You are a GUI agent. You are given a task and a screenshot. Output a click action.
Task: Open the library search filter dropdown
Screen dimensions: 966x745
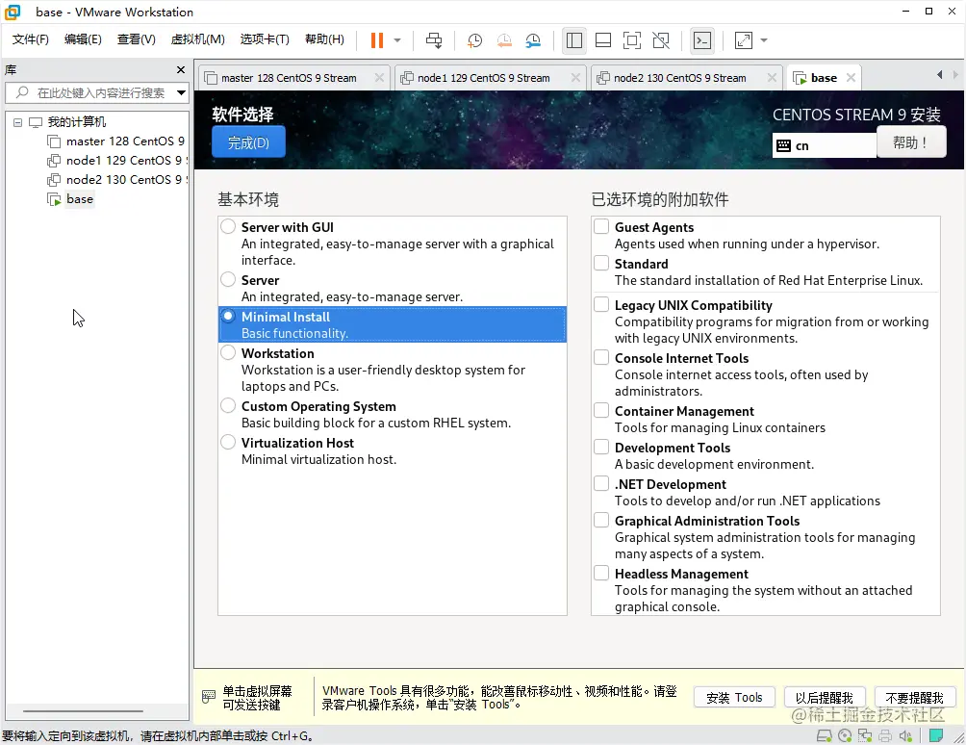(181, 93)
